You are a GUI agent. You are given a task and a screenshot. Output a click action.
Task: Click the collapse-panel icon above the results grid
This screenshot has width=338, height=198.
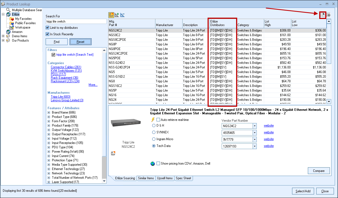point(111,15)
